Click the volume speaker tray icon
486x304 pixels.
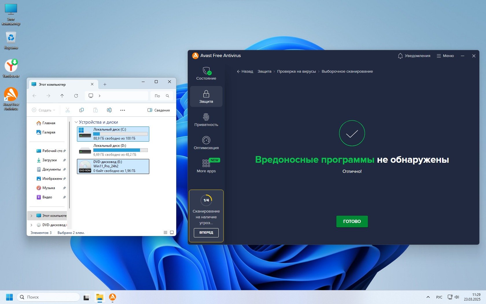point(457,297)
